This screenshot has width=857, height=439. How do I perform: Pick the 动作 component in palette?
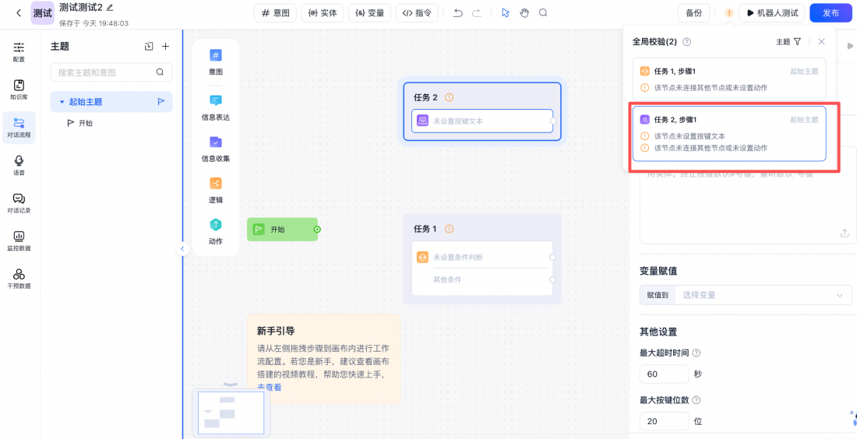click(215, 231)
